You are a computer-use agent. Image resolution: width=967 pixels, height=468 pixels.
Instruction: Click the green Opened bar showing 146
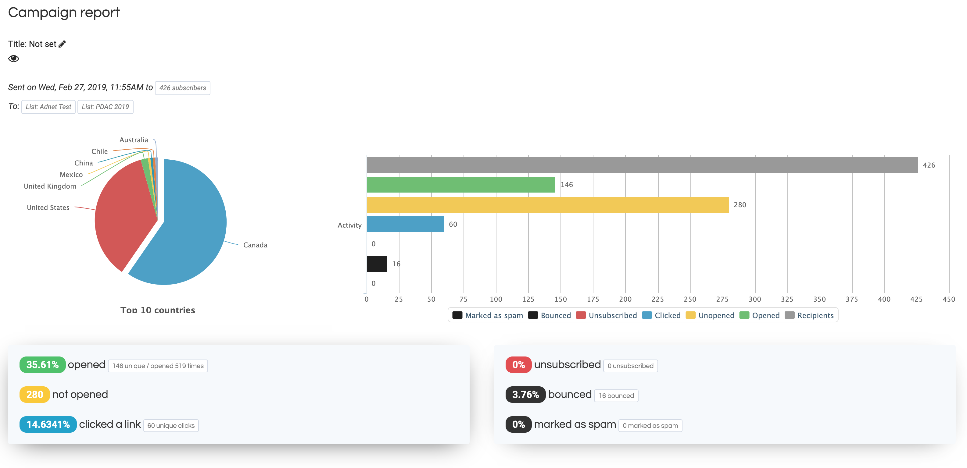point(460,185)
